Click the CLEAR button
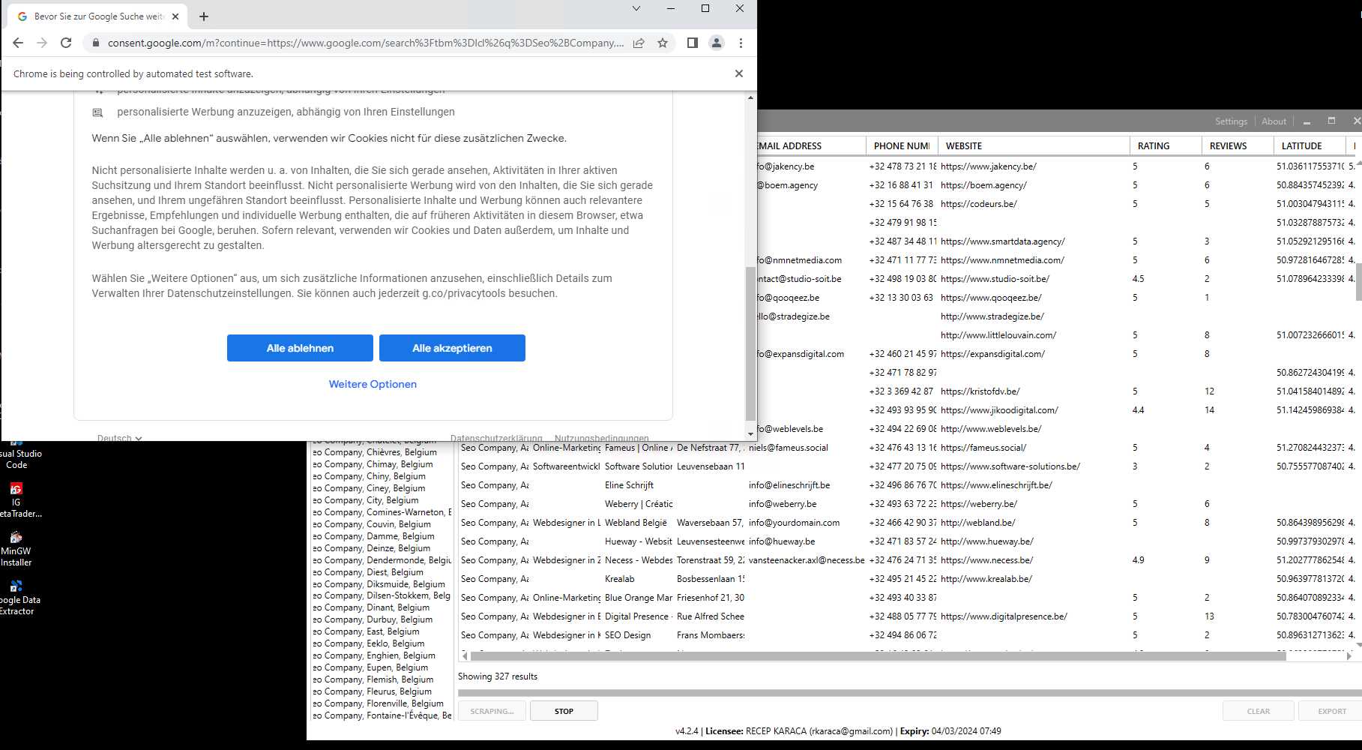This screenshot has height=750, width=1362. point(1259,711)
